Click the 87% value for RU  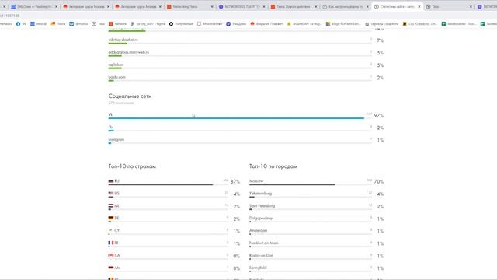[x=235, y=181]
